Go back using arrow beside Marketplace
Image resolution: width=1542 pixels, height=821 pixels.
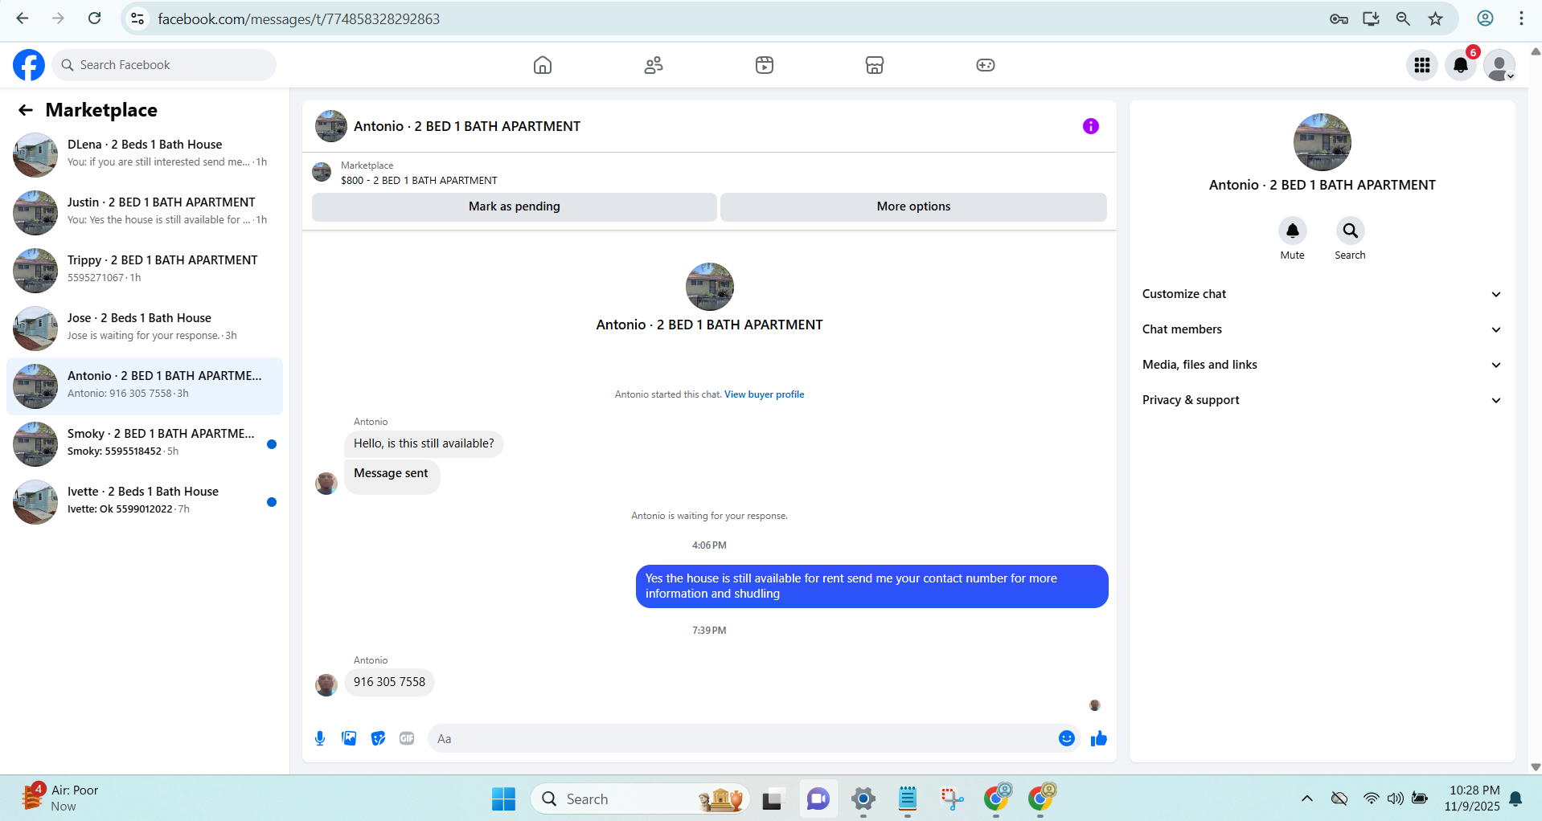coord(26,110)
